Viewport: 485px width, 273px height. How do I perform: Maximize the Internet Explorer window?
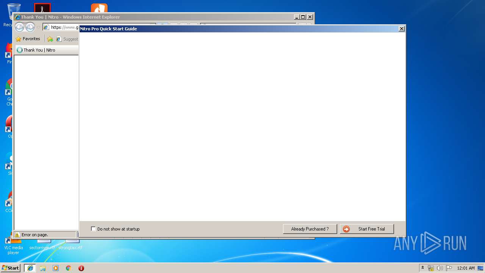303,17
